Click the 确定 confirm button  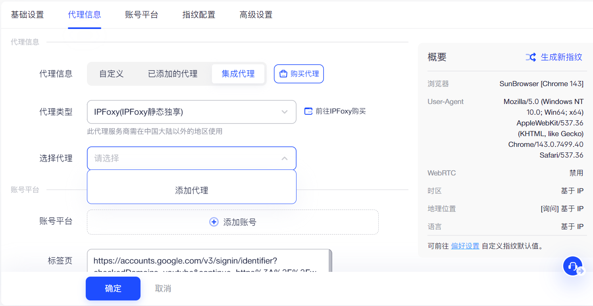point(113,289)
